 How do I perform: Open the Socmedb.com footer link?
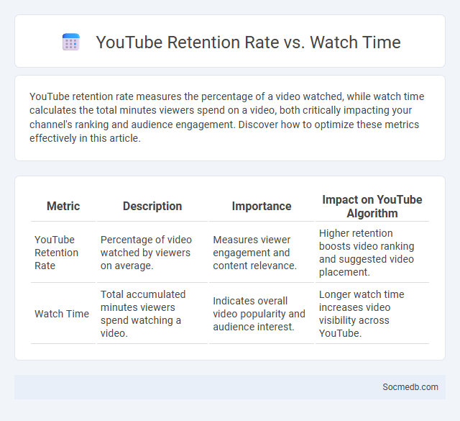(x=410, y=387)
